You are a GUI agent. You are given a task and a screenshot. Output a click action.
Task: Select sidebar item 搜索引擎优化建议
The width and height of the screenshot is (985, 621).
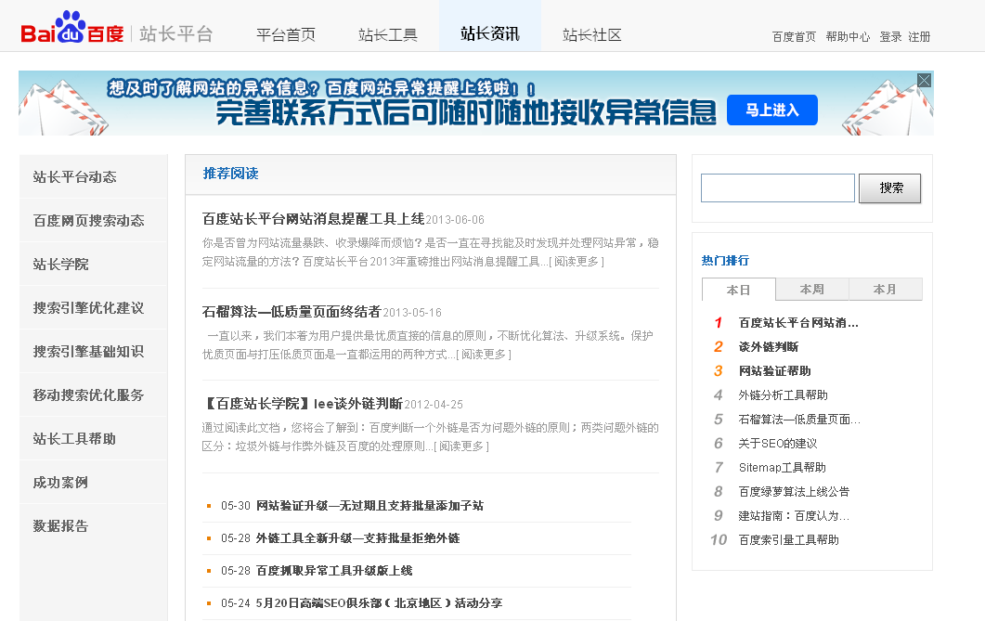pos(94,307)
